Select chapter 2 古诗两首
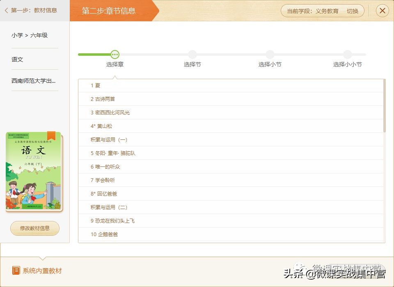The height and width of the screenshot is (287, 394). (102, 99)
